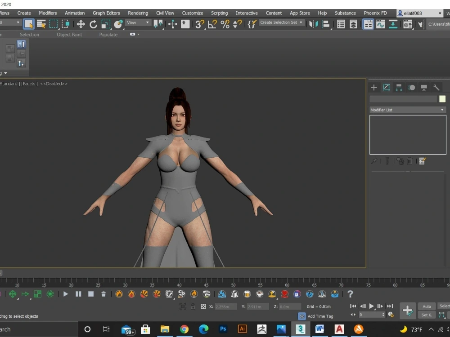Screen dimensions: 450x337
Task: Toggle the Spinner Snap
Action: [237, 24]
